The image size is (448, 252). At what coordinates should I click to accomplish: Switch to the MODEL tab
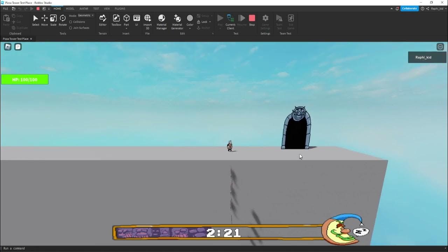click(70, 8)
